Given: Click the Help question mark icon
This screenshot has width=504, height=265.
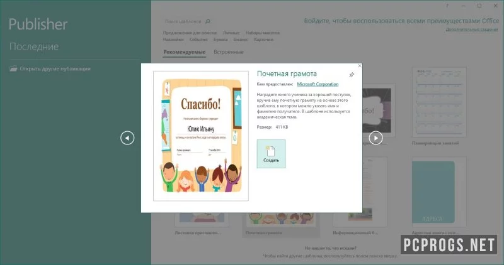Looking at the screenshot, I should (x=447, y=6).
